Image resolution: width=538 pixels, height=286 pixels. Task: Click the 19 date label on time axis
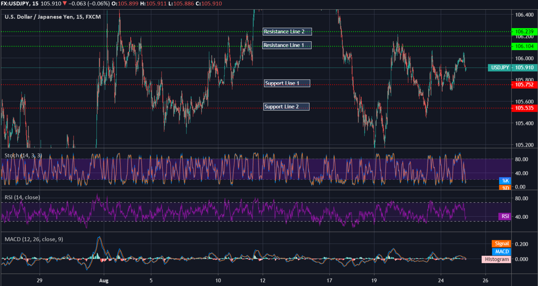374,280
